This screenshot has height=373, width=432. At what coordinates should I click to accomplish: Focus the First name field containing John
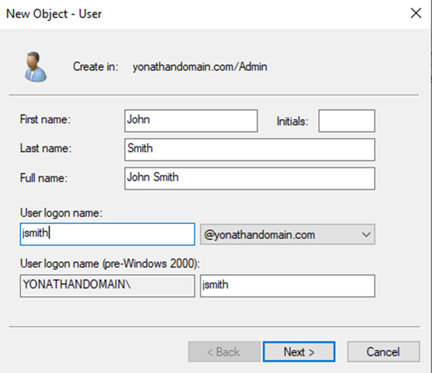(x=191, y=120)
